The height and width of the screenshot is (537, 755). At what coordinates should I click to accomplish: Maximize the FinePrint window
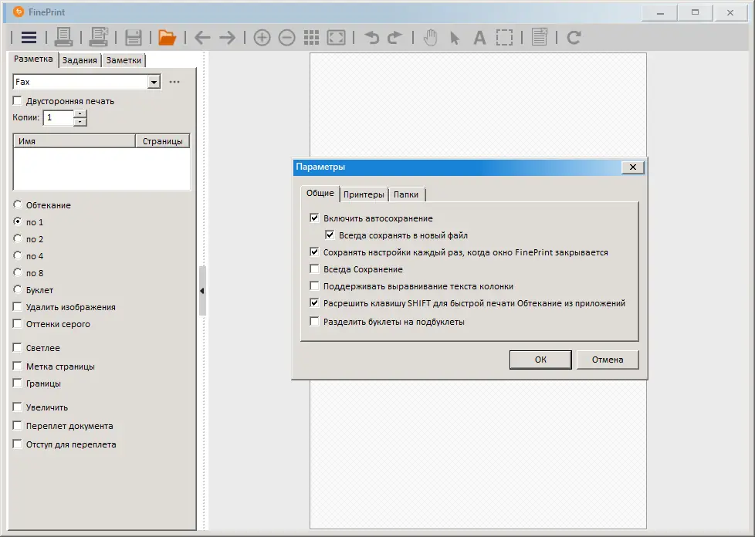695,12
